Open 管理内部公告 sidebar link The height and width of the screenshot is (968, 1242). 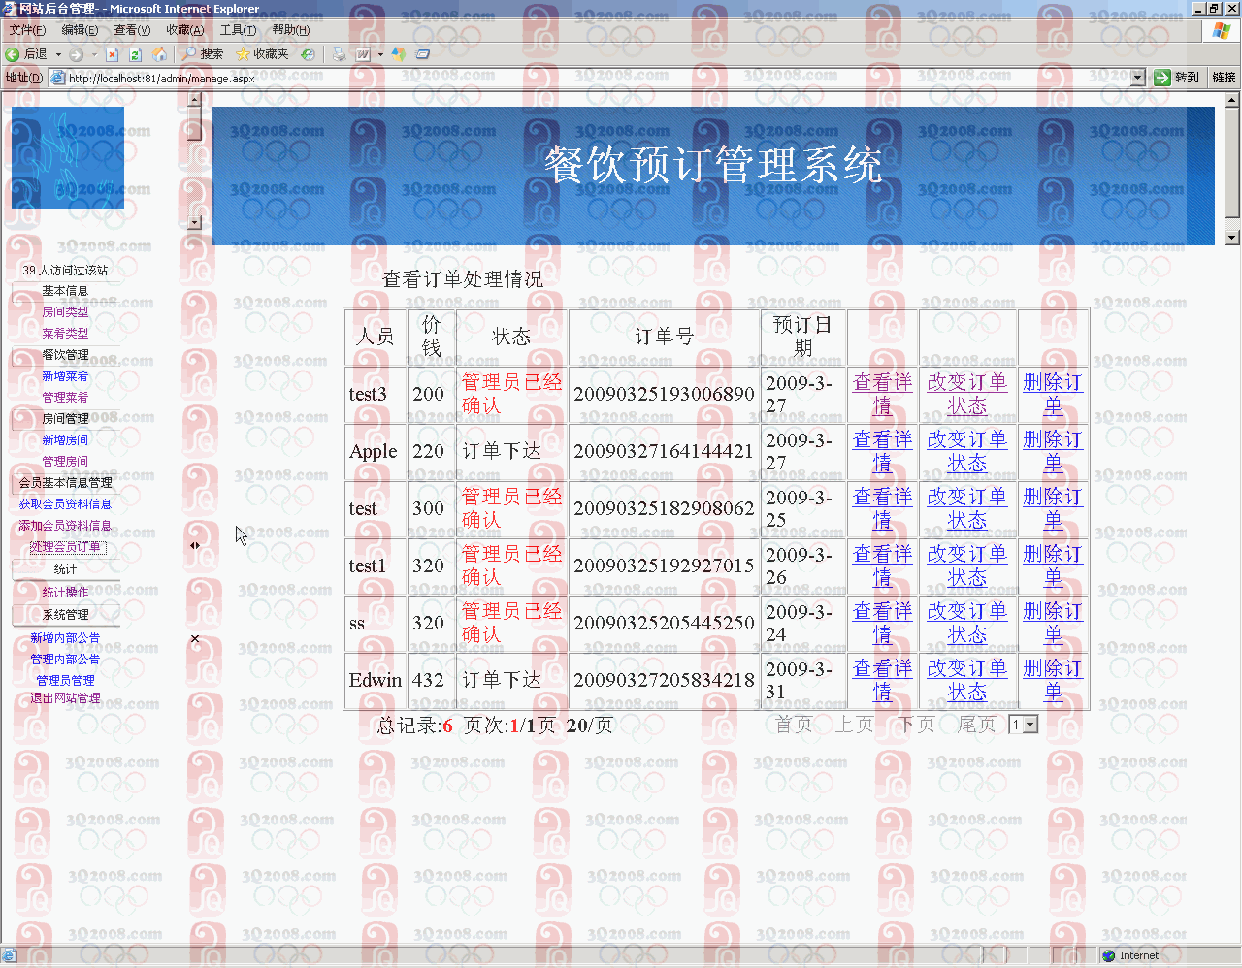[x=65, y=660]
